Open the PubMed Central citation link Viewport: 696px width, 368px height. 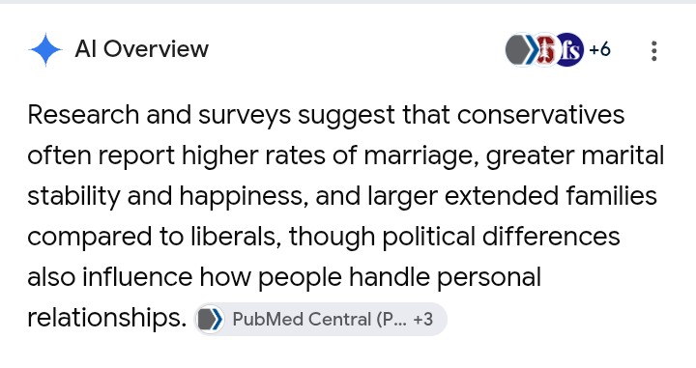pyautogui.click(x=321, y=320)
